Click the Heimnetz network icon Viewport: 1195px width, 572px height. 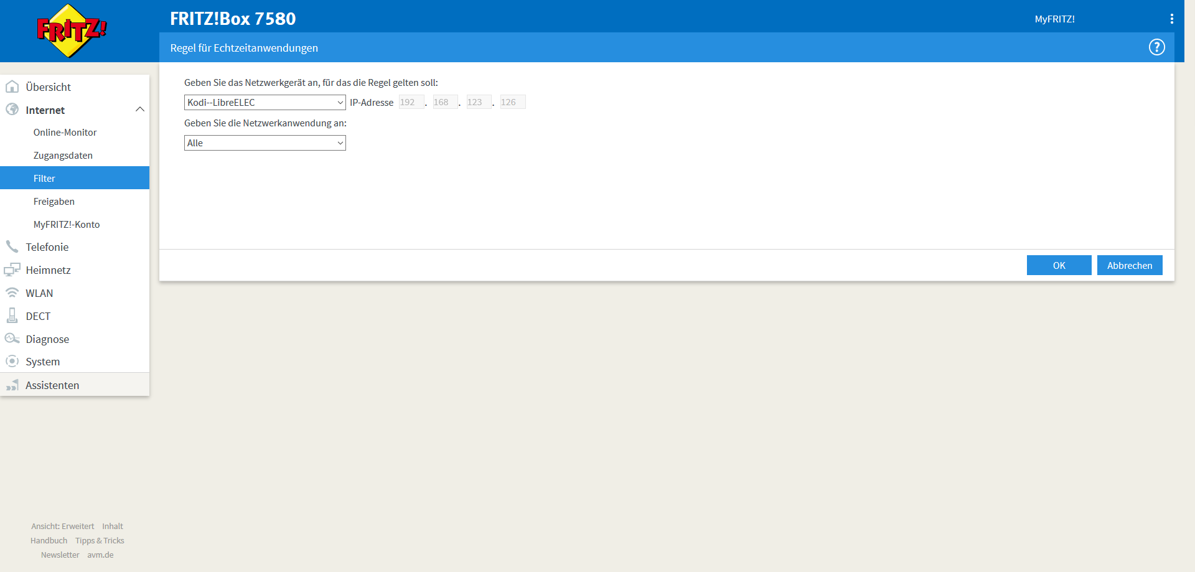coord(12,270)
